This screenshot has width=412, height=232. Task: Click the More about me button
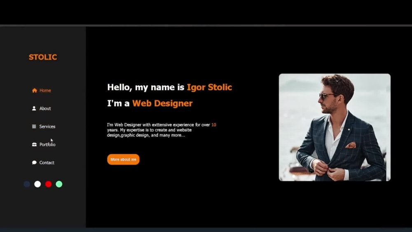click(x=123, y=159)
